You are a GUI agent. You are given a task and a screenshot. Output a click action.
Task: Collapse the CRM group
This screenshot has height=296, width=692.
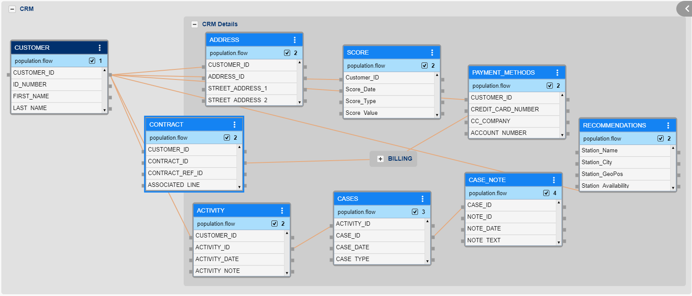point(12,9)
